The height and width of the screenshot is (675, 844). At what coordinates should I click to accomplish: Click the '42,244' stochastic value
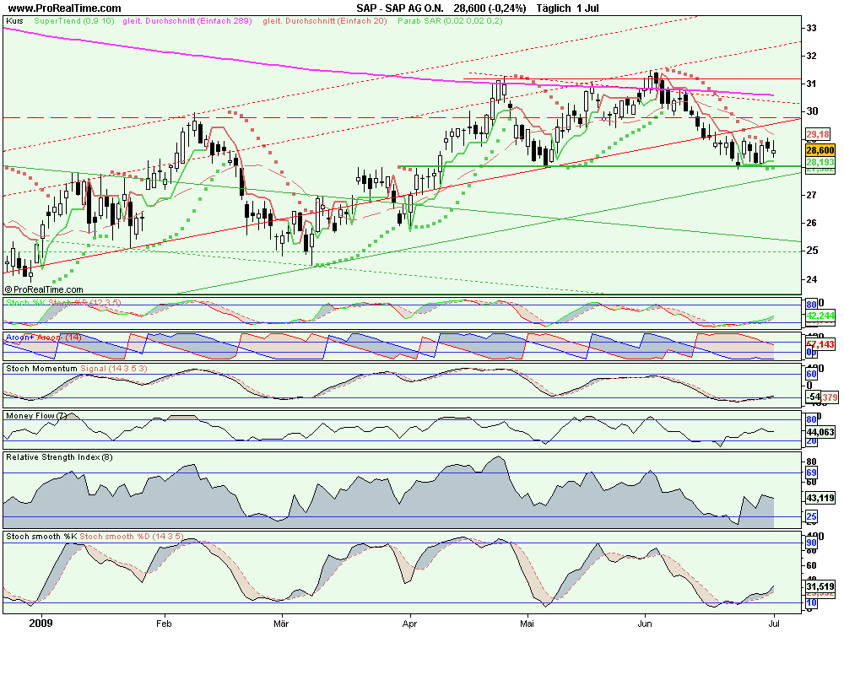(x=821, y=316)
